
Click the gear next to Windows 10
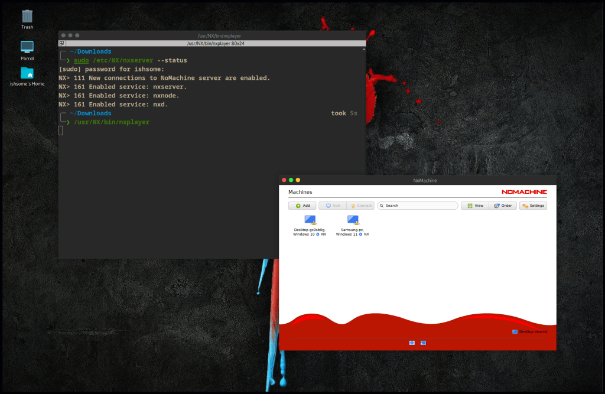point(318,235)
